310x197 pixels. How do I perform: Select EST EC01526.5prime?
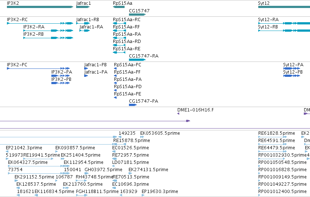pyautogui.click(x=114, y=151)
